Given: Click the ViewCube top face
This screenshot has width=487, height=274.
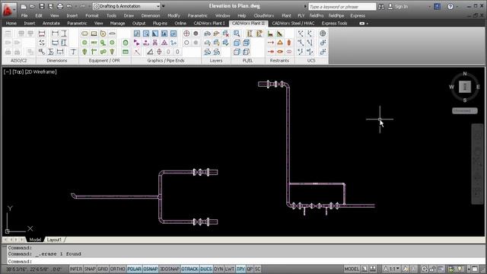Looking at the screenshot, I should click(465, 87).
